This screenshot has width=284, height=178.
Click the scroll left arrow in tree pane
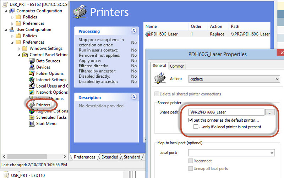tap(4, 156)
